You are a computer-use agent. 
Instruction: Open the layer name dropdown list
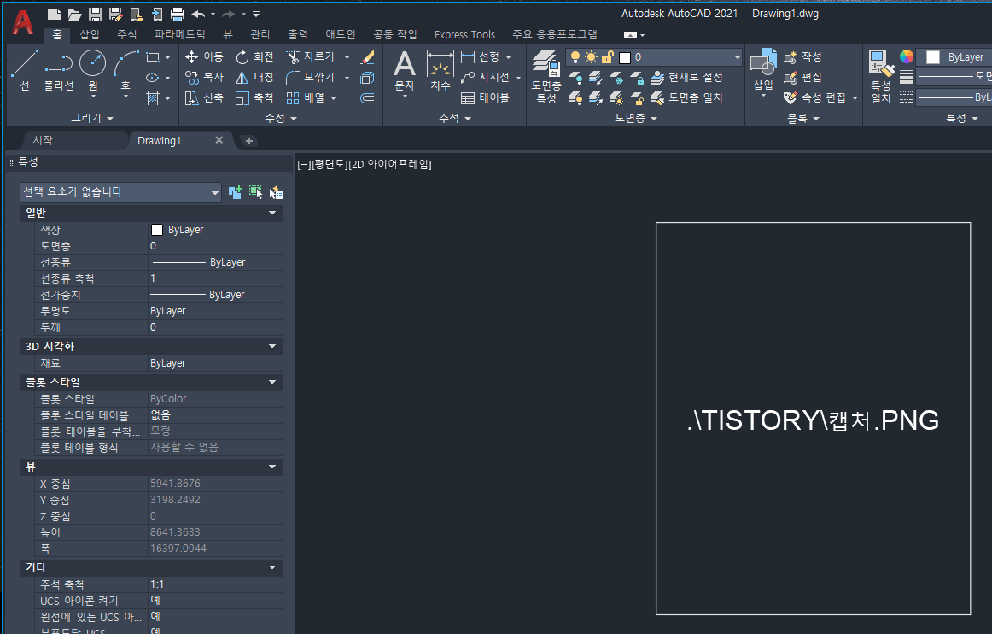[737, 57]
